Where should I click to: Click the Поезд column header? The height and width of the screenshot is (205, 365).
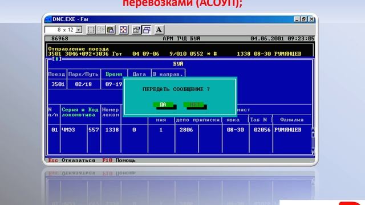56,74
